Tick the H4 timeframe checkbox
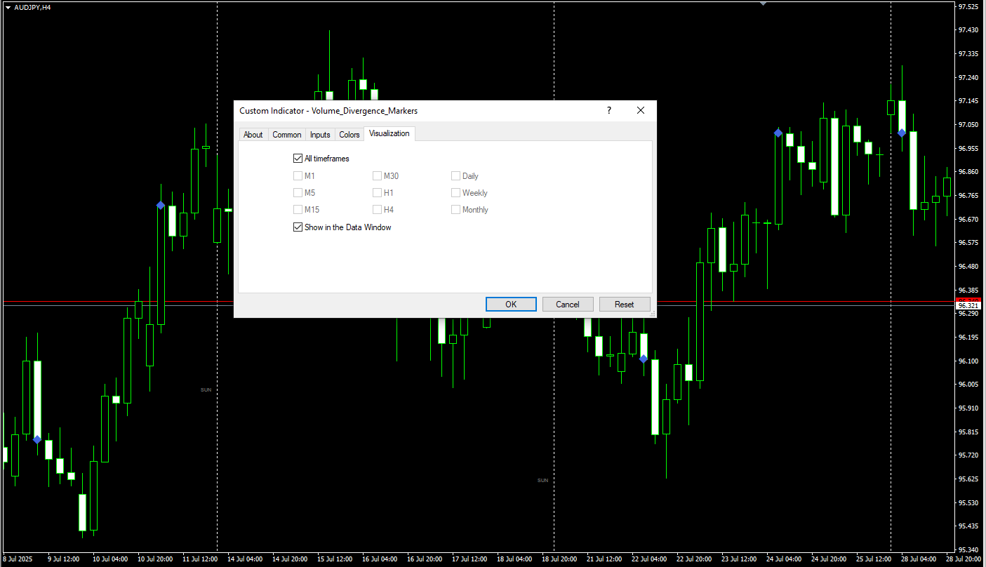This screenshot has width=986, height=567. [378, 210]
